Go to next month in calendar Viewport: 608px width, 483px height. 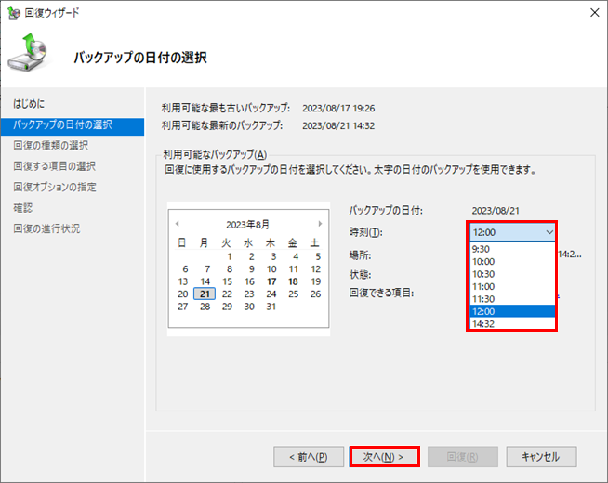[320, 224]
